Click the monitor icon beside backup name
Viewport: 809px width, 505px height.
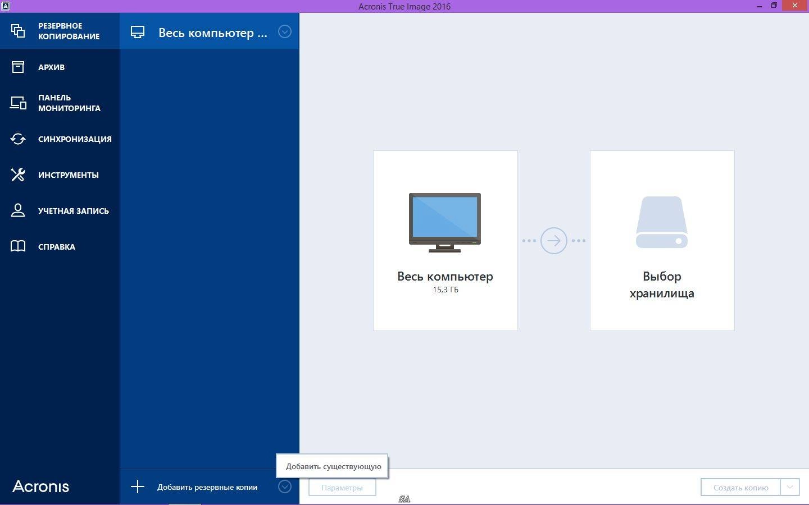138,32
